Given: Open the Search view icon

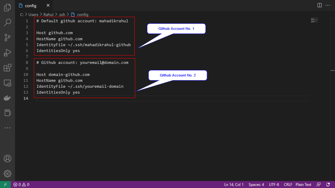Looking at the screenshot, I should [8, 22].
